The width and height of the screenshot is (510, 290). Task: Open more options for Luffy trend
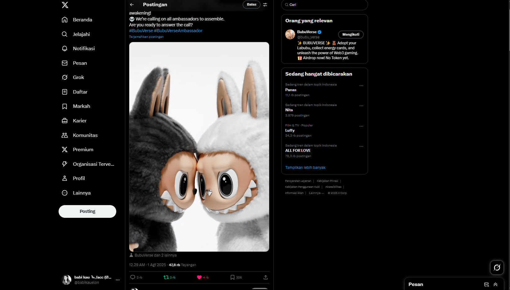[361, 126]
